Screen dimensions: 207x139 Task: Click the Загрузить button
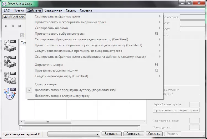[x=112, y=134]
